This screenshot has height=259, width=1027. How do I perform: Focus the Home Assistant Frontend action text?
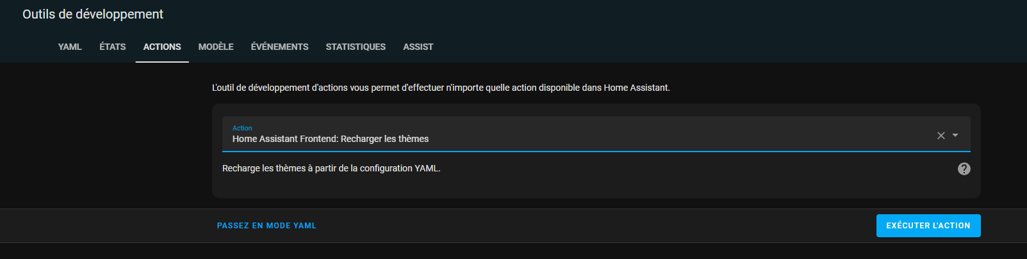pos(331,139)
